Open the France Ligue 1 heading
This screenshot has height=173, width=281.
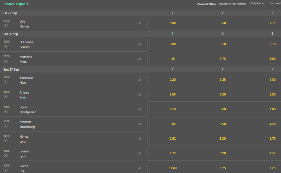point(16,4)
